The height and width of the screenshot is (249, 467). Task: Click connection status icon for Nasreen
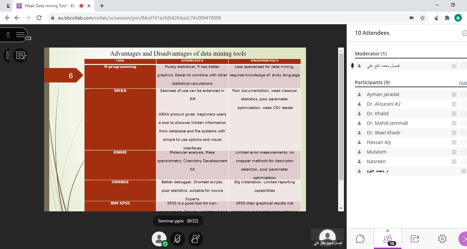(x=454, y=161)
